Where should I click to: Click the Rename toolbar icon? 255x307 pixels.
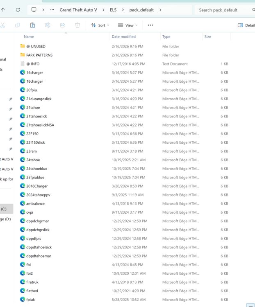coord(48,25)
